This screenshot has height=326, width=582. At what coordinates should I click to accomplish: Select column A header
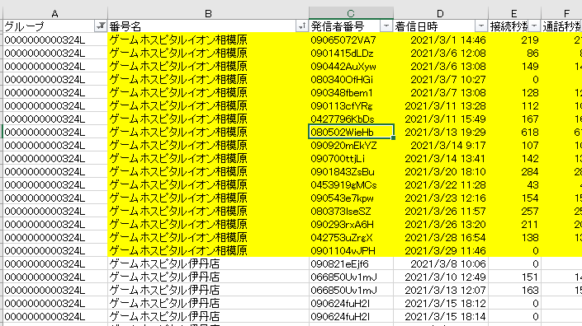pyautogui.click(x=55, y=13)
